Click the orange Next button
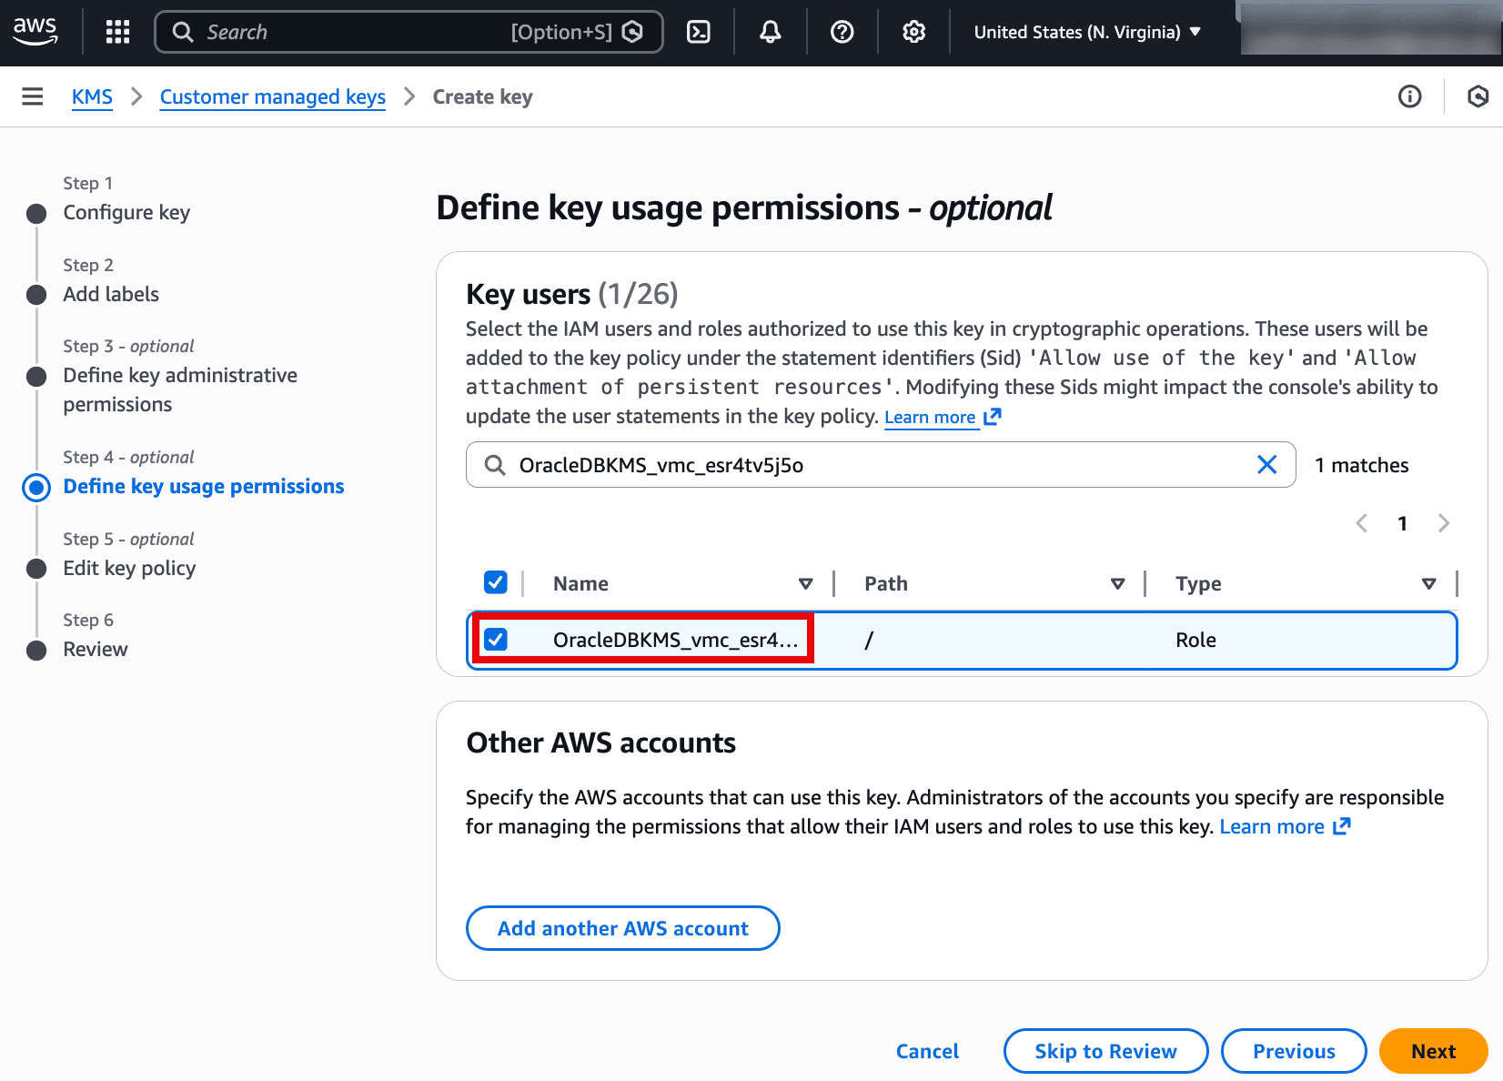The height and width of the screenshot is (1081, 1503). point(1433,1051)
